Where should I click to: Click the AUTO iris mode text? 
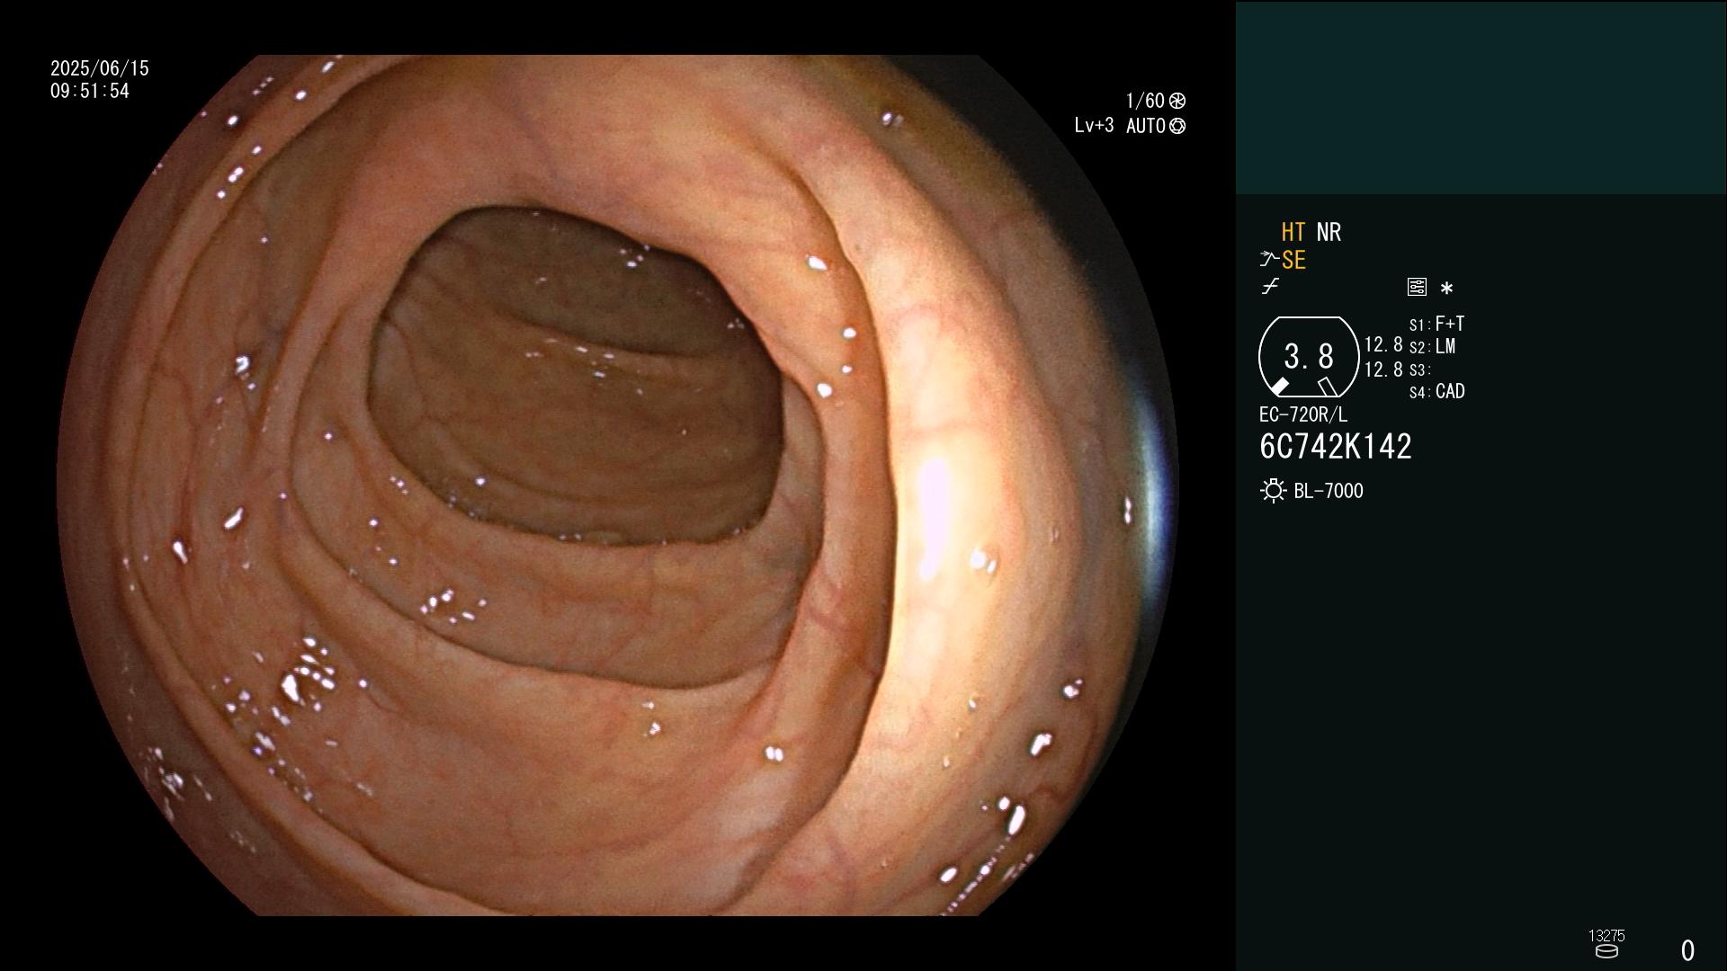[x=1146, y=126]
